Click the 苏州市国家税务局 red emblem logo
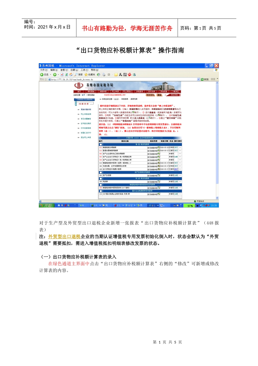 tap(78, 85)
